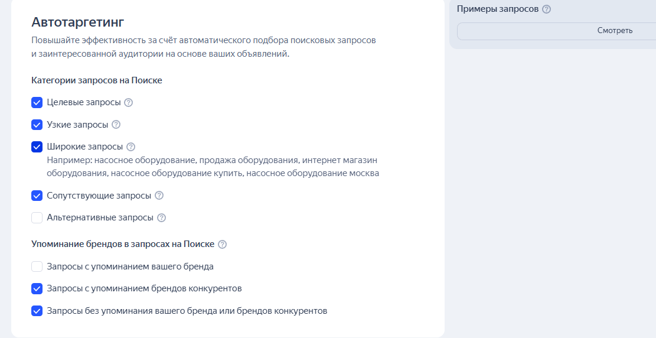
Task: Click help icon beside Узкие запросы
Action: pos(116,125)
